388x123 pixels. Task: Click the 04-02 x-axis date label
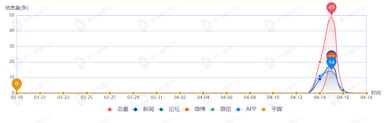coord(180,98)
